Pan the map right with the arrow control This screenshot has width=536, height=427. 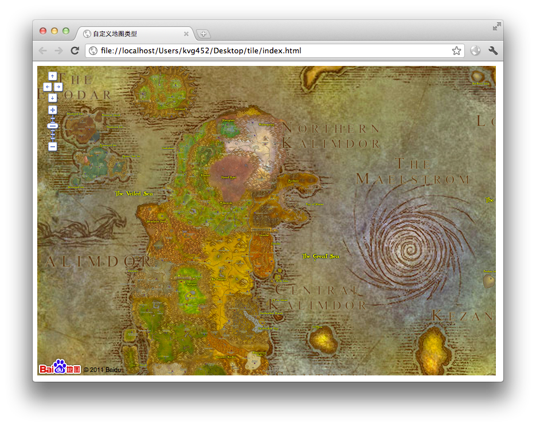pyautogui.click(x=58, y=87)
